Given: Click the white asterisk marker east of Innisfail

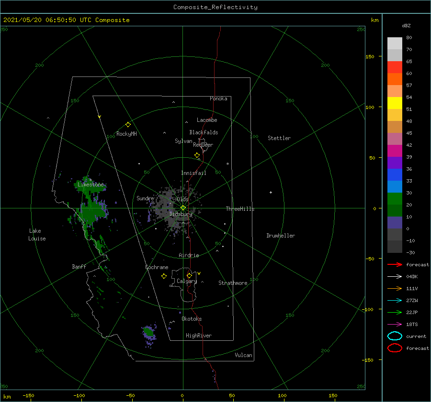Looking at the screenshot, I should tap(227, 164).
